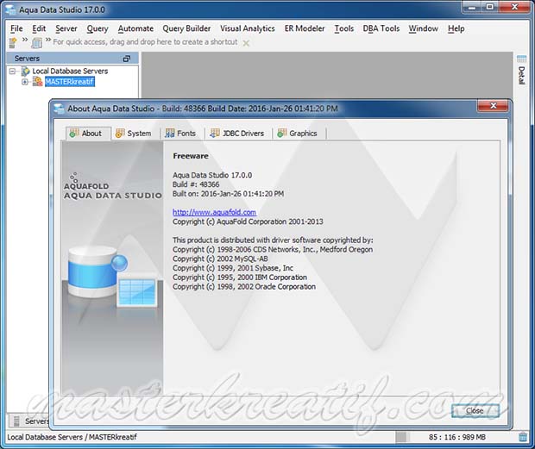The height and width of the screenshot is (449, 535).
Task: Open the Query Builder menu
Action: pyautogui.click(x=186, y=28)
